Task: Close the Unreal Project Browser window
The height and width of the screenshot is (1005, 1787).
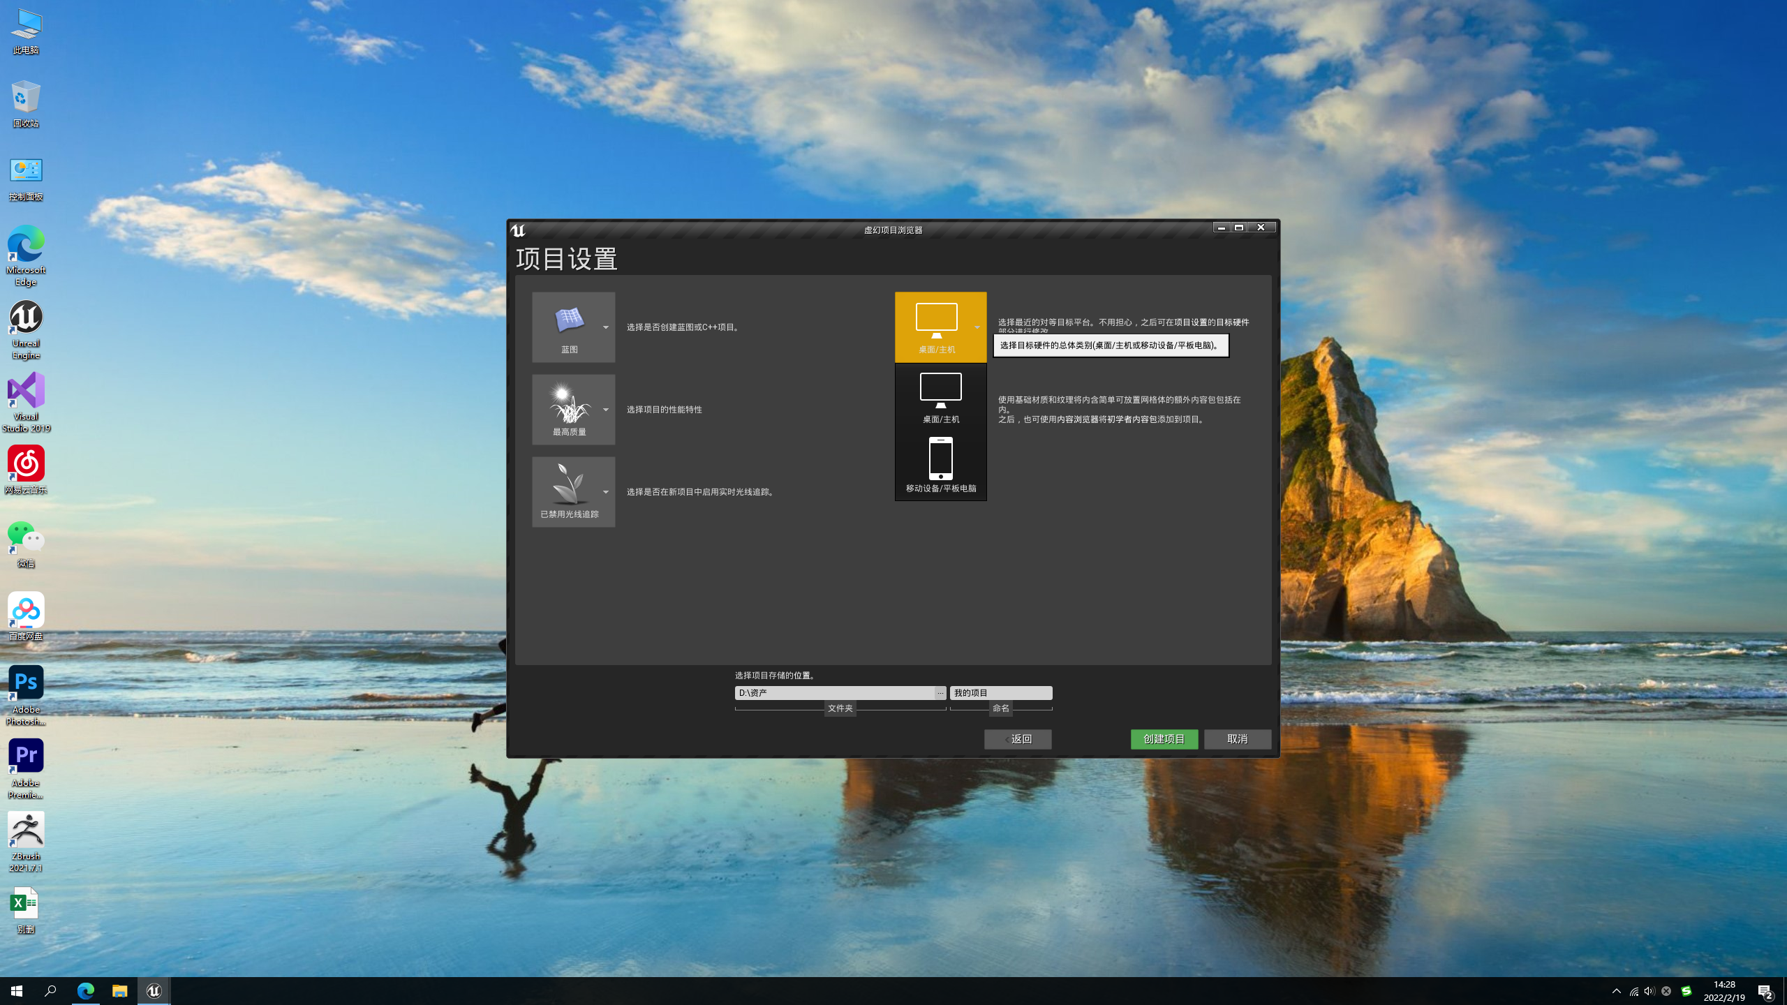Action: click(x=1261, y=228)
